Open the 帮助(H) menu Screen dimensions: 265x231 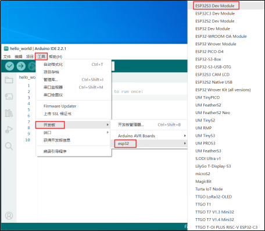point(56,56)
